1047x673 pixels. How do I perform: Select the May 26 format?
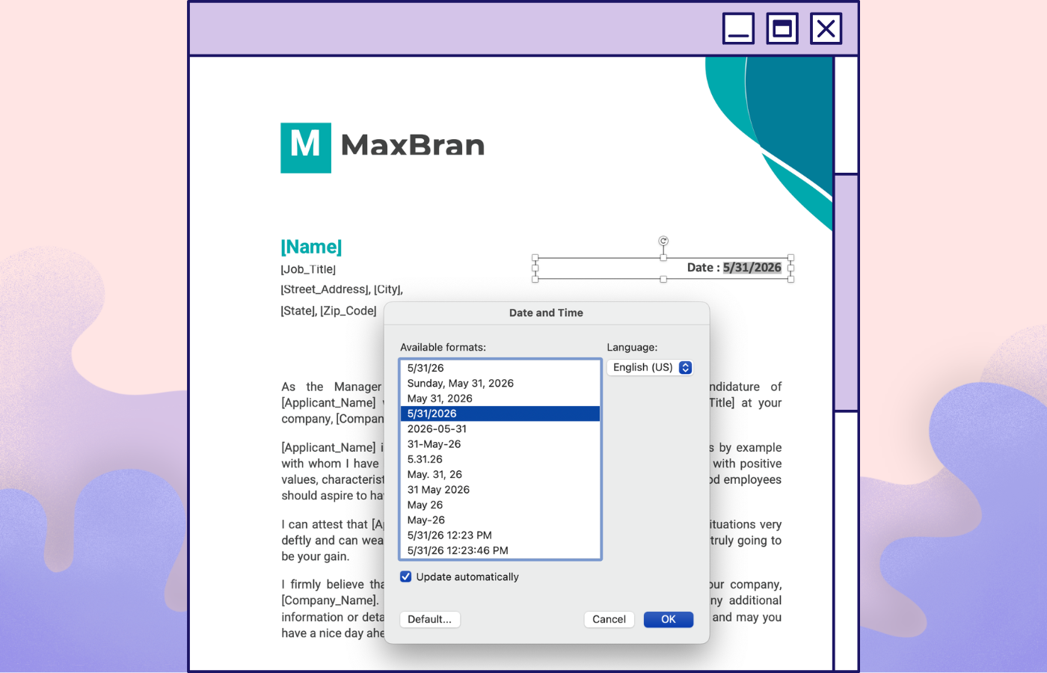point(500,505)
